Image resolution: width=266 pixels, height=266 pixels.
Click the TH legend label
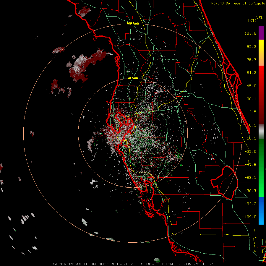[x=254, y=230]
